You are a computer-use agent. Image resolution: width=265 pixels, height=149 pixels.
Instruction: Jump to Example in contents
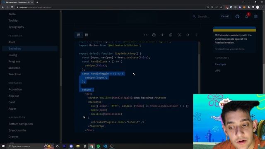point(220,64)
